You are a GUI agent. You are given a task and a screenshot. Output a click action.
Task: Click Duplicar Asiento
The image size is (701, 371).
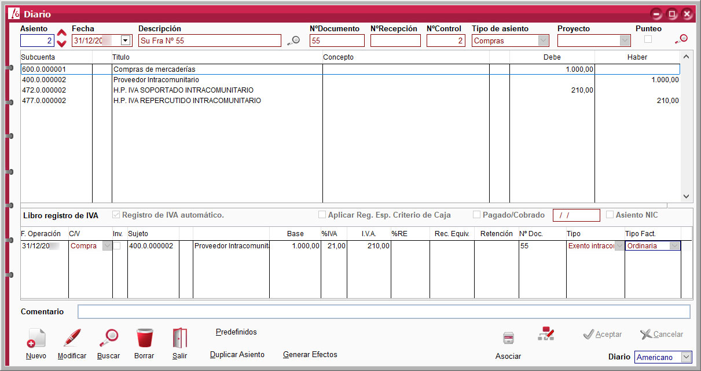237,355
